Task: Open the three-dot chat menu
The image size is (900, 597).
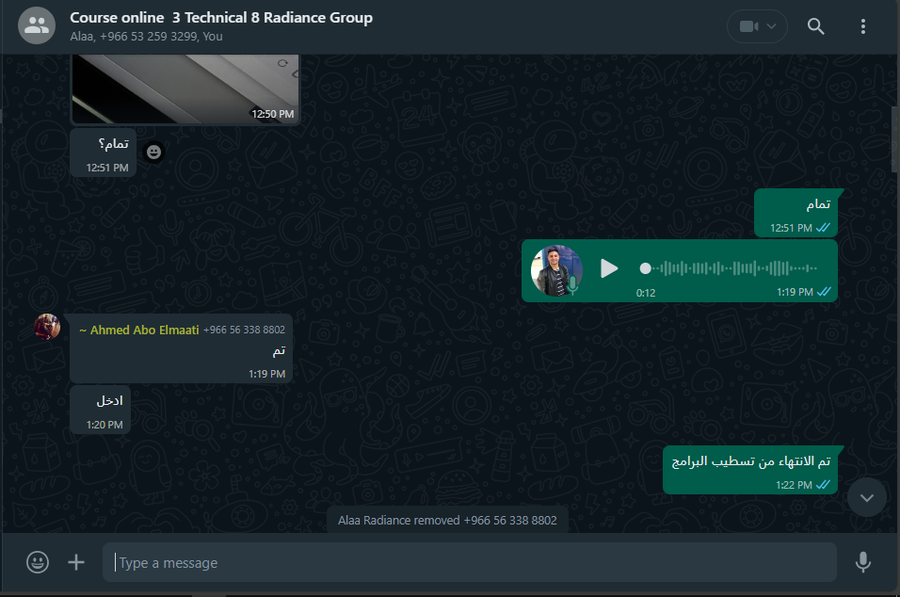Action: pyautogui.click(x=862, y=26)
